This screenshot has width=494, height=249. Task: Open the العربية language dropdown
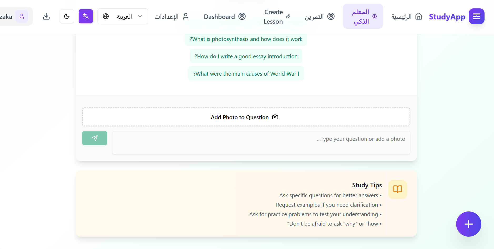point(124,17)
